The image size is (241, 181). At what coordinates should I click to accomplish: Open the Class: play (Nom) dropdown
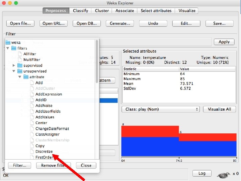point(161,109)
